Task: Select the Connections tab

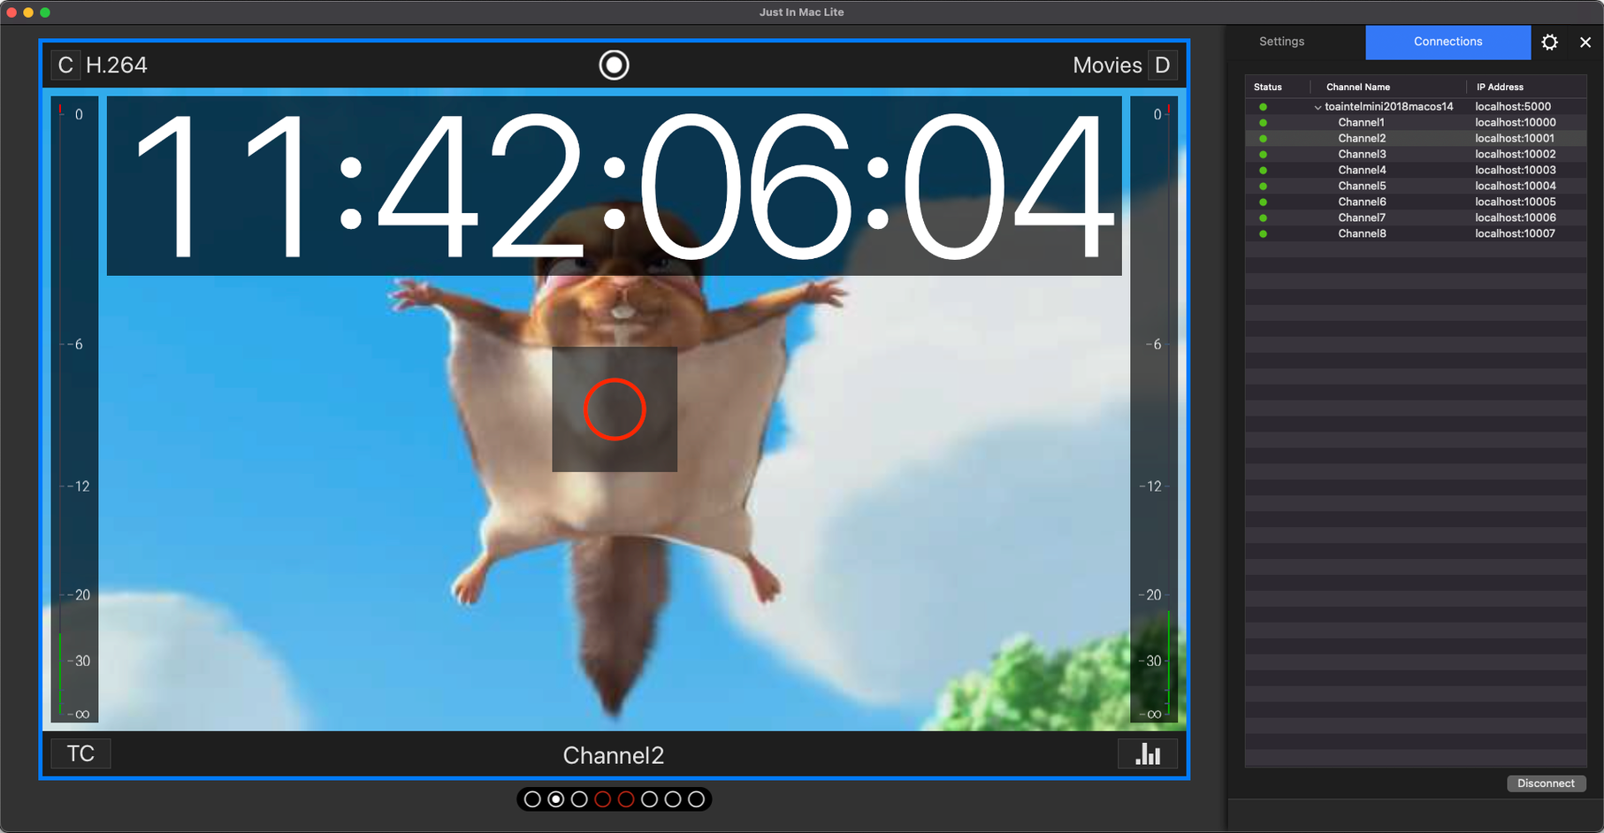Action: 1447,42
